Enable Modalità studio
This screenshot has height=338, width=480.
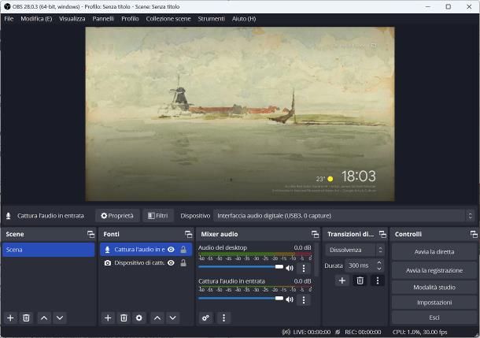click(x=434, y=288)
